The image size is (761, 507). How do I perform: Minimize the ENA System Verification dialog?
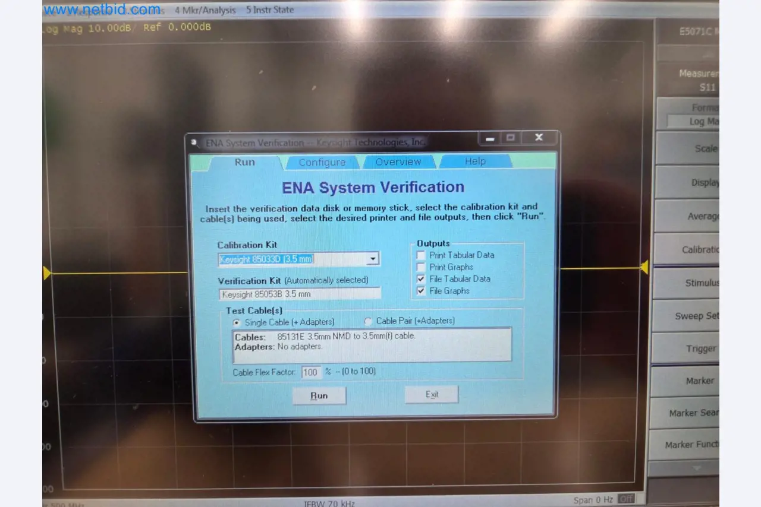490,138
